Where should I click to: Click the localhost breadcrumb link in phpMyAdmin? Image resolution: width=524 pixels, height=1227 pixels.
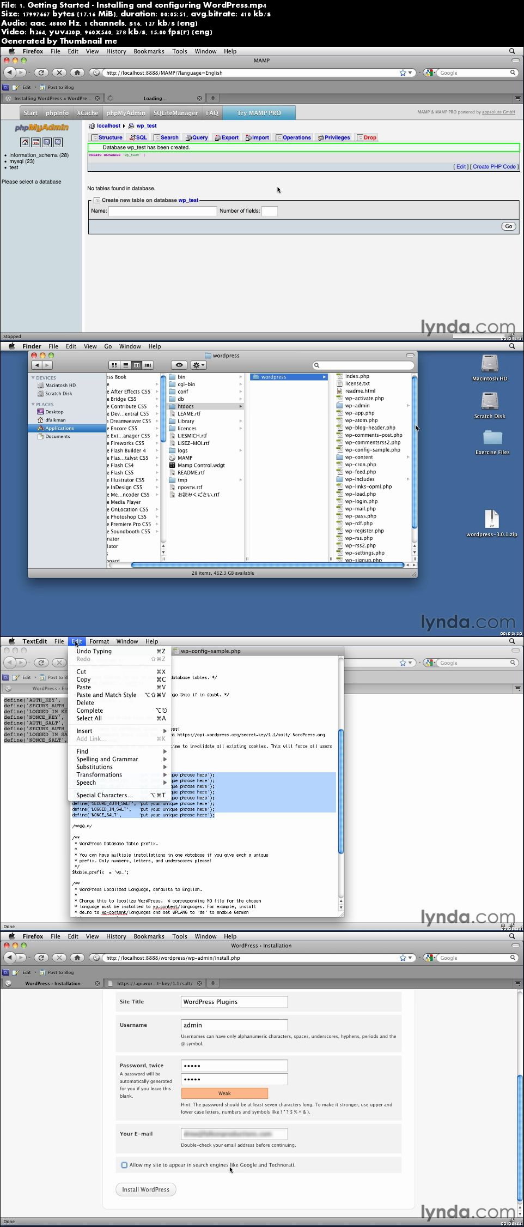click(x=108, y=126)
